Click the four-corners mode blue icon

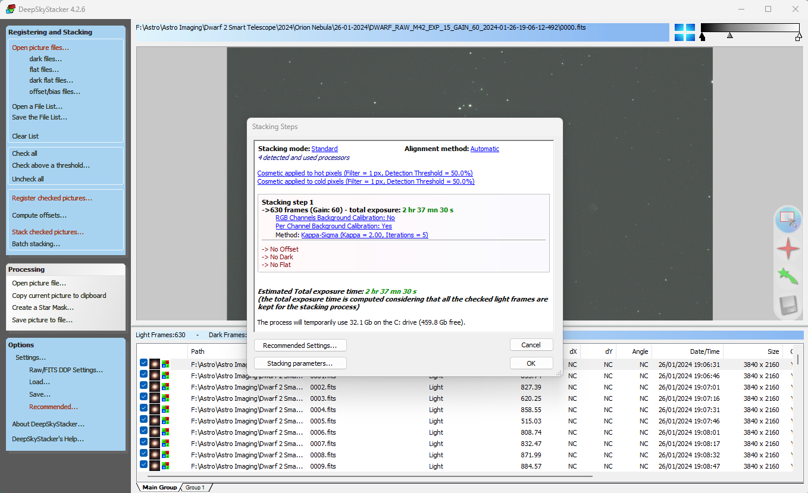[x=684, y=32]
